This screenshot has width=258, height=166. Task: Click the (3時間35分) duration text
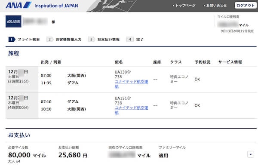coord(18,81)
